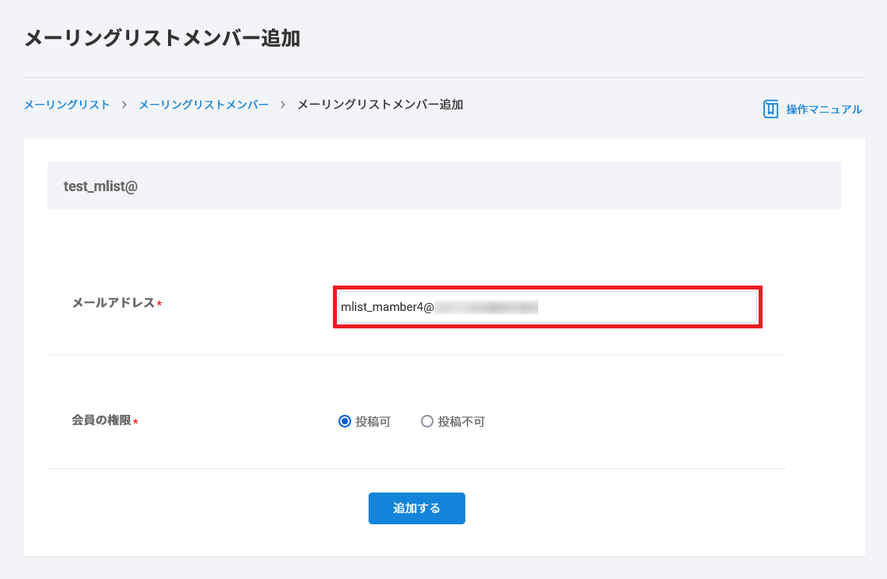Click the 投稿不可 label text
This screenshot has height=579, width=887.
click(x=461, y=422)
